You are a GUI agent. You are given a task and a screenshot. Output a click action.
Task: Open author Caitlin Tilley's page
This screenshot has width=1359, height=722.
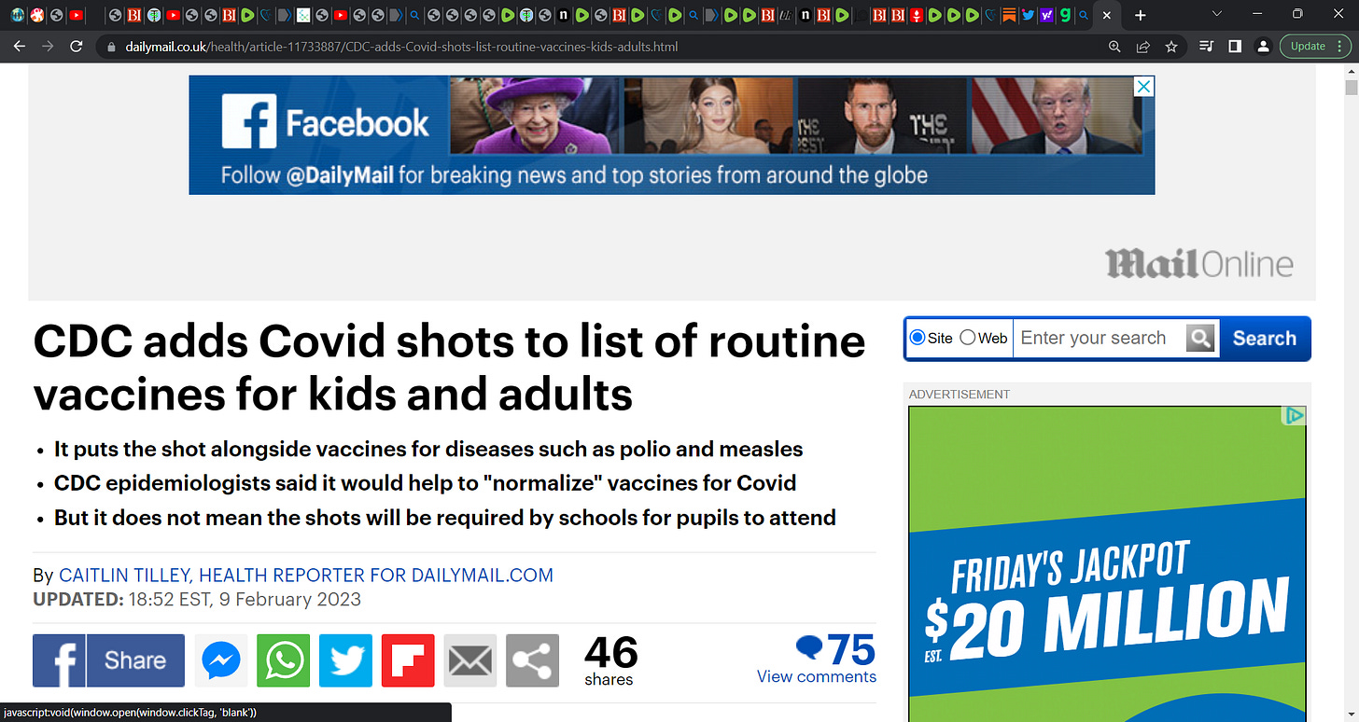click(306, 576)
